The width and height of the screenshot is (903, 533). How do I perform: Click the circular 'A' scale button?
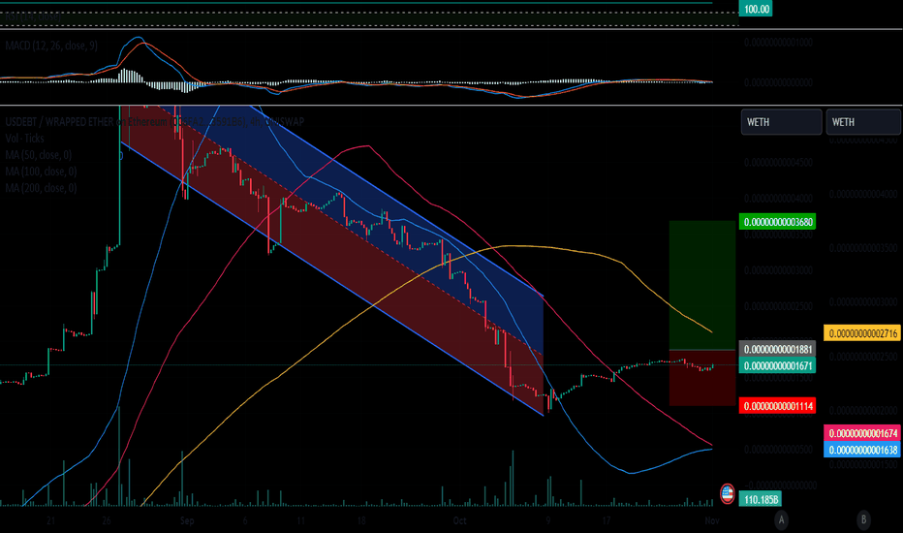click(x=782, y=520)
